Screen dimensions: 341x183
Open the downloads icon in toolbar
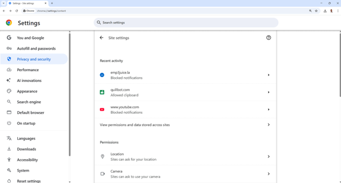[x=325, y=11]
